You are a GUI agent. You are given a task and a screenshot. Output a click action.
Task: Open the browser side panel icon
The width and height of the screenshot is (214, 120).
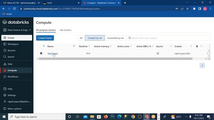(x=200, y=9)
